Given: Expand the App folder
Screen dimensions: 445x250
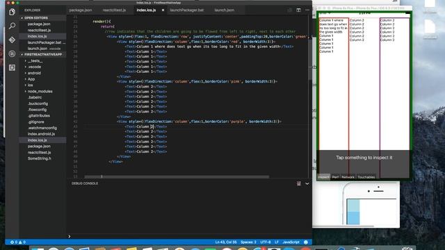Looking at the screenshot, I should pyautogui.click(x=31, y=79).
